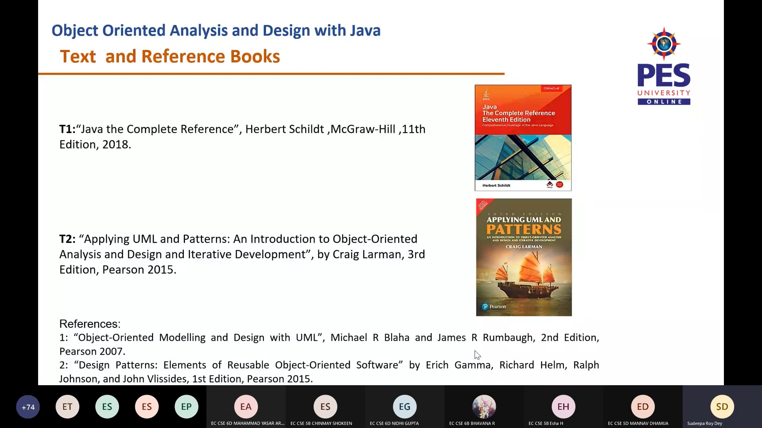762x428 pixels.
Task: Click the Object Oriented Analysis slide title
Action: pos(216,31)
